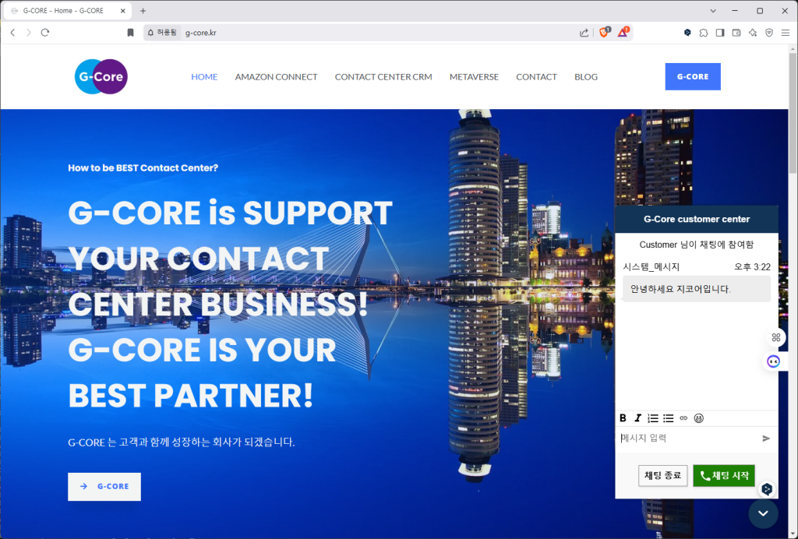This screenshot has height=539, width=798.
Task: Click the green 채팅 시작 button
Action: pyautogui.click(x=724, y=475)
